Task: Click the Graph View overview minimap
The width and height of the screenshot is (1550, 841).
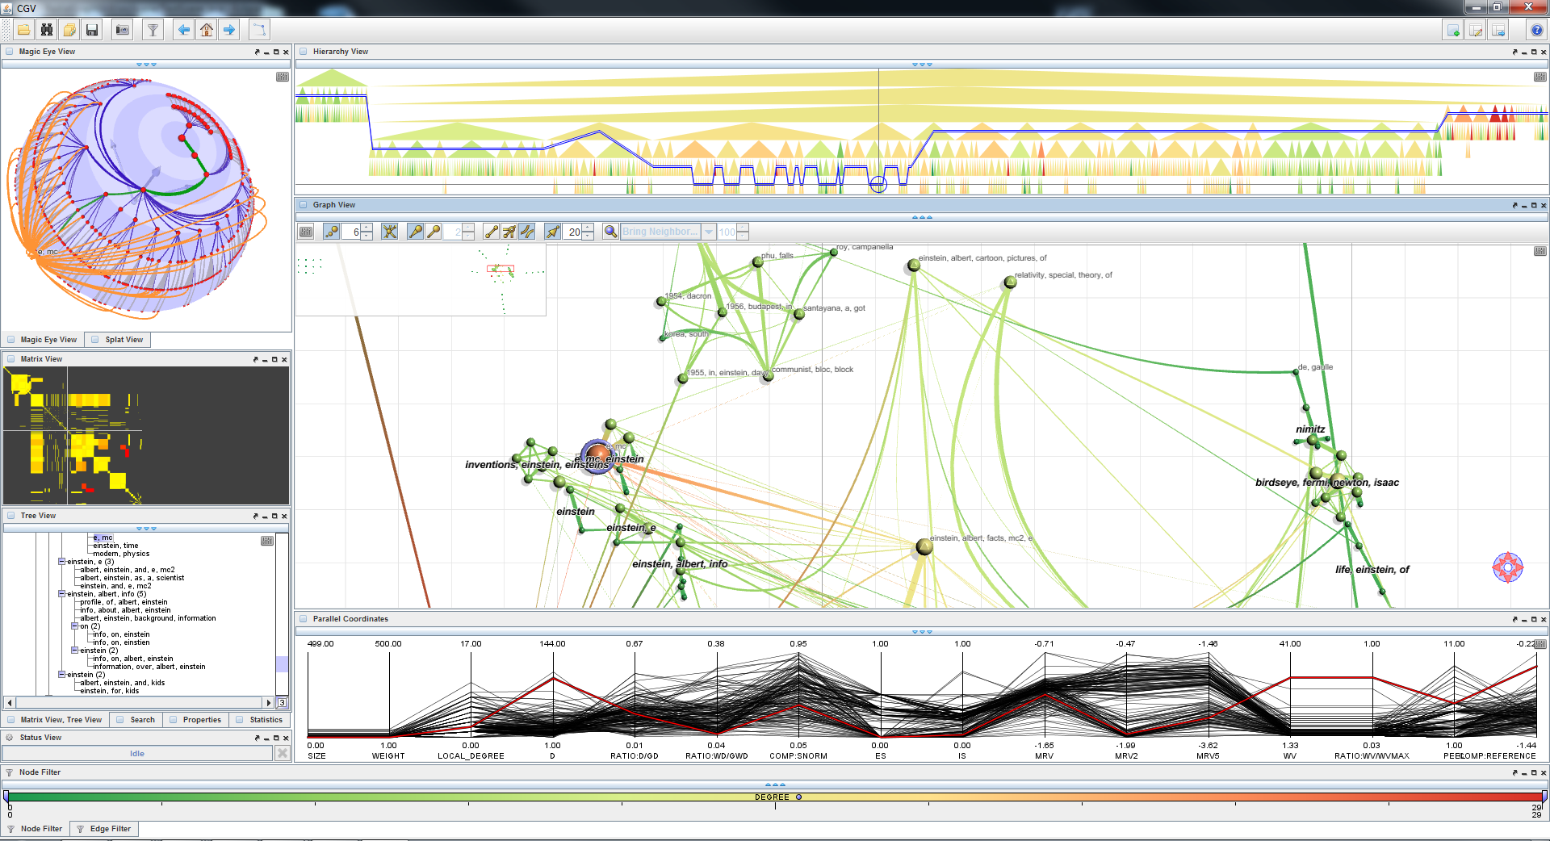Action: tap(421, 279)
